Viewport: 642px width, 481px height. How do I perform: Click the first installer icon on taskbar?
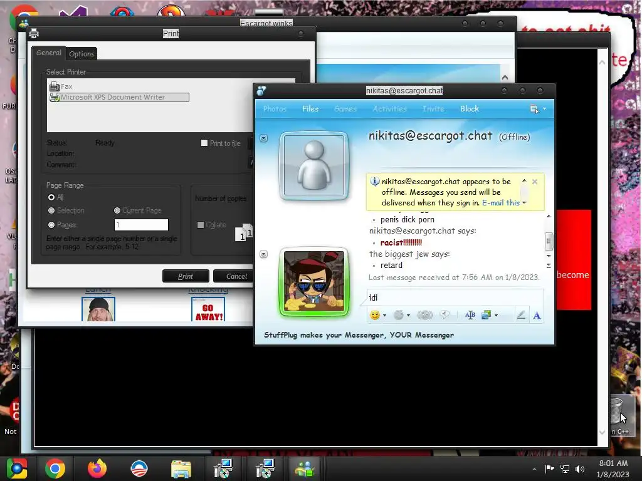(x=224, y=468)
